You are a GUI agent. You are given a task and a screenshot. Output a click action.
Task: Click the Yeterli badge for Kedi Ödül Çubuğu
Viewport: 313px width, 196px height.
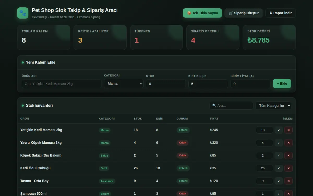point(183,168)
